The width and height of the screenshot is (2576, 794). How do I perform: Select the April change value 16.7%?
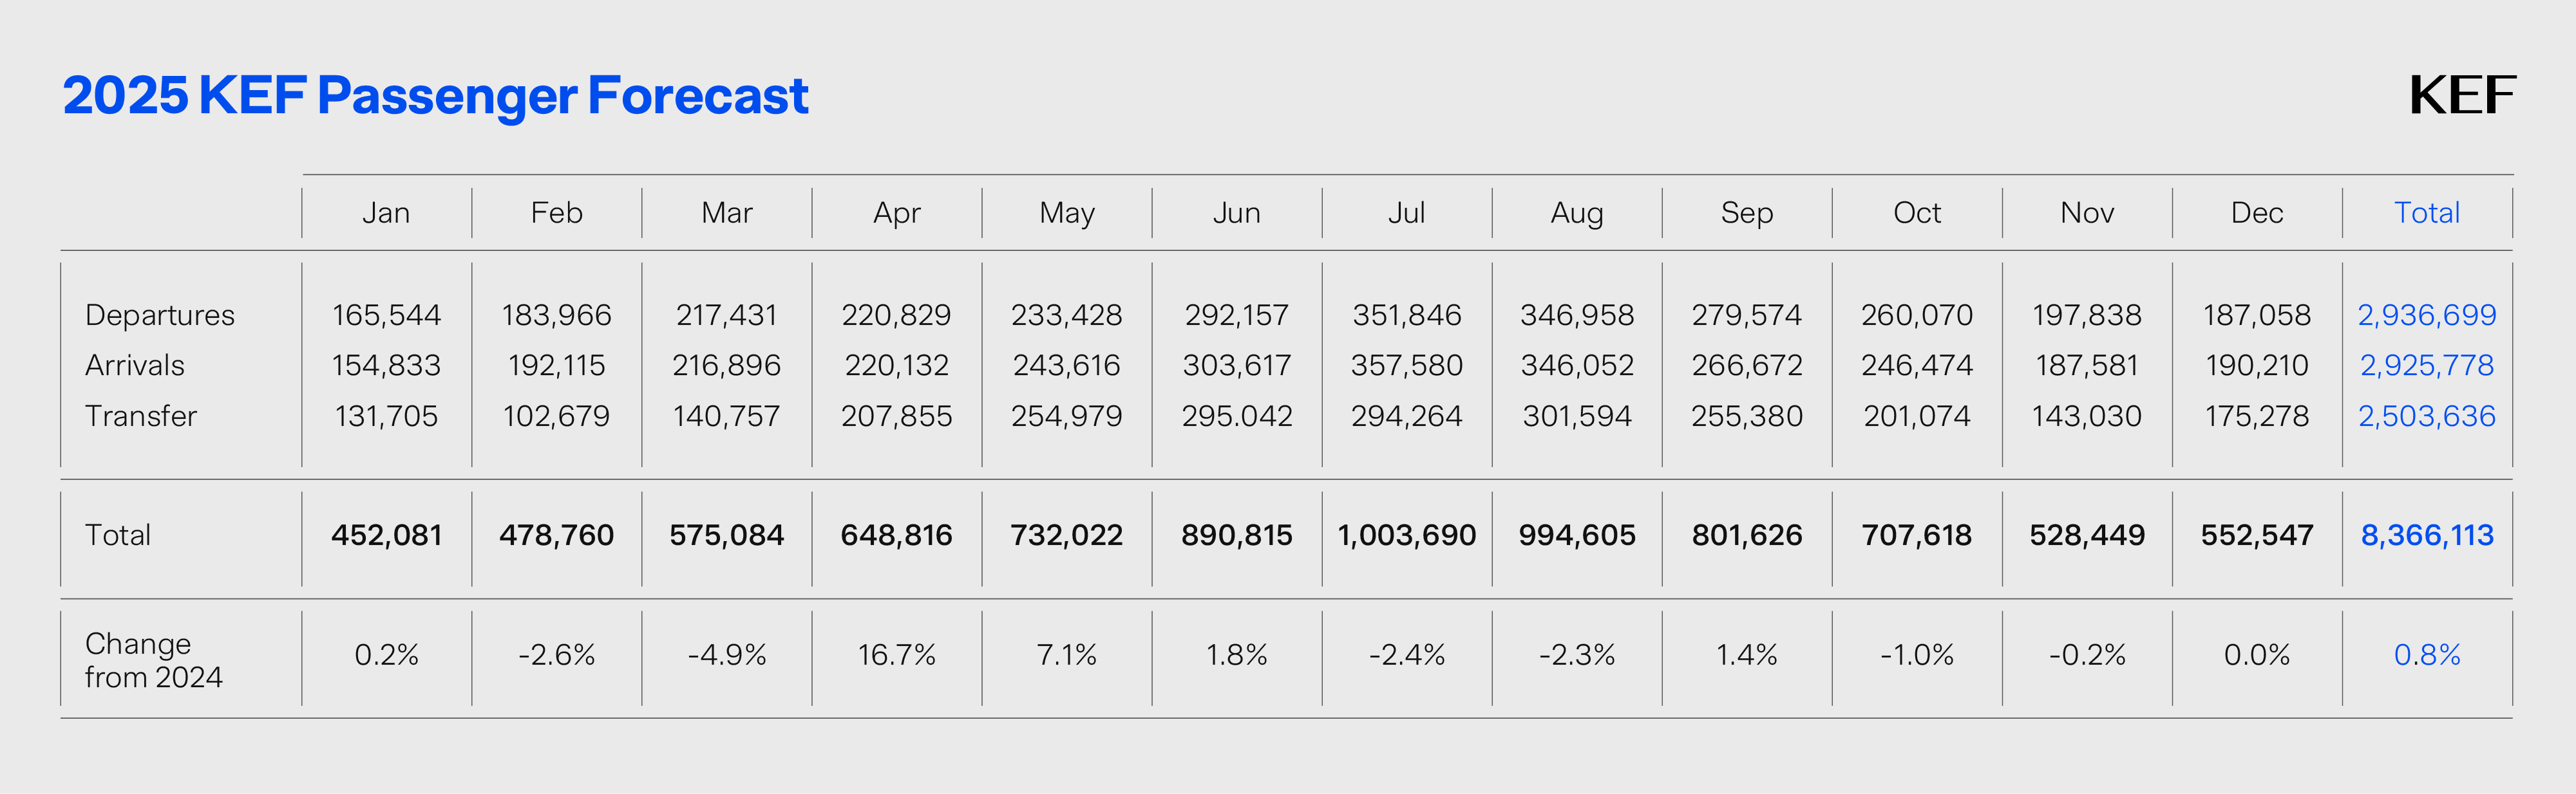point(896,655)
